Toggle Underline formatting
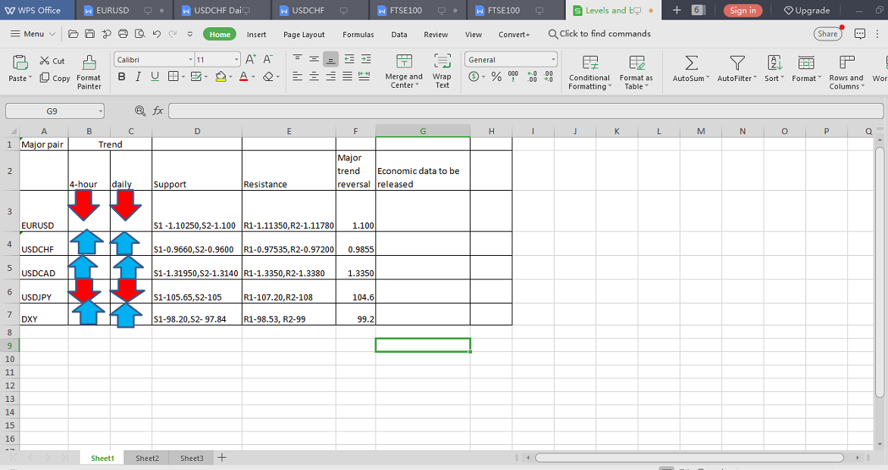 point(155,76)
